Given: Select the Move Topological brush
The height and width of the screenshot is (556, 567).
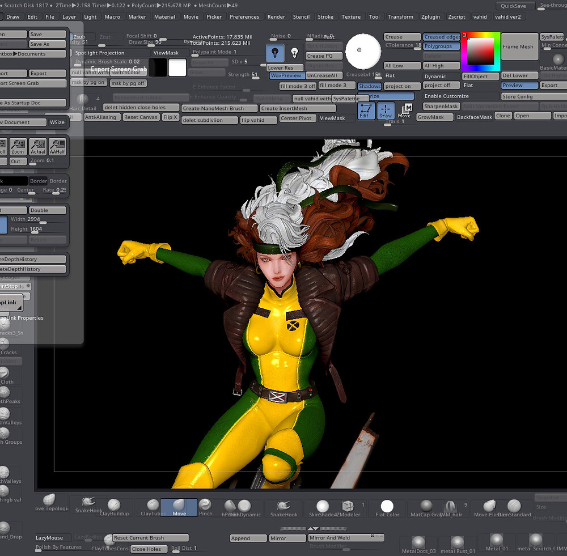Looking at the screenshot, I should pyautogui.click(x=50, y=503).
